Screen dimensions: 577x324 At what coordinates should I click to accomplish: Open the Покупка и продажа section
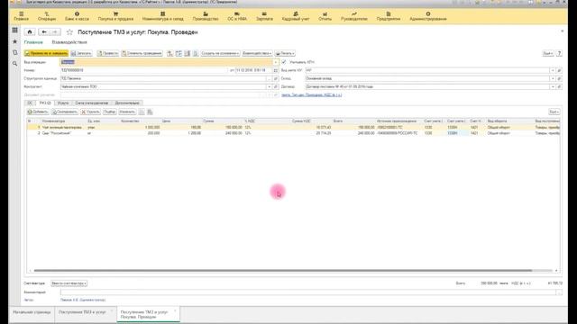click(x=115, y=16)
